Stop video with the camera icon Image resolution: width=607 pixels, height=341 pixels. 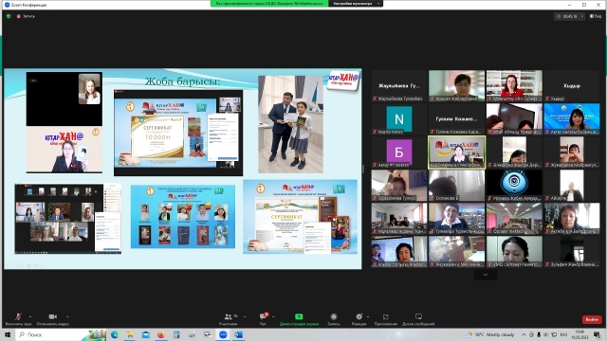pos(53,319)
